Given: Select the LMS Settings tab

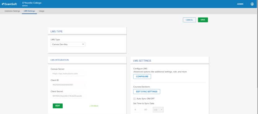Looking at the screenshot, I should tap(29, 11).
